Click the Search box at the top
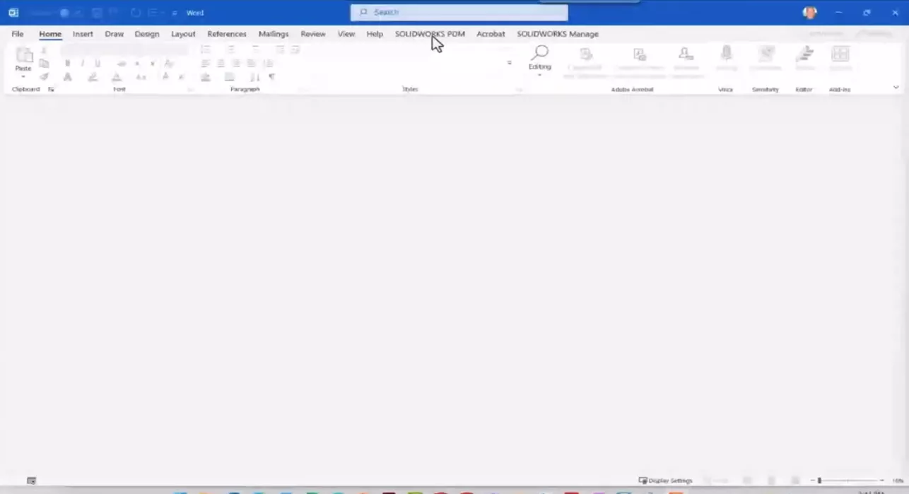Viewport: 909px width, 494px height. (458, 12)
